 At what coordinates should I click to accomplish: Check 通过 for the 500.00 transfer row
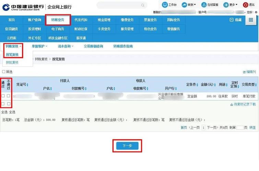3,96
